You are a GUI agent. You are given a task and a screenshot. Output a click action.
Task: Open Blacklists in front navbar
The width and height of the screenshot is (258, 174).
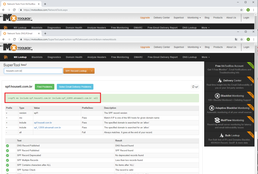37,57
